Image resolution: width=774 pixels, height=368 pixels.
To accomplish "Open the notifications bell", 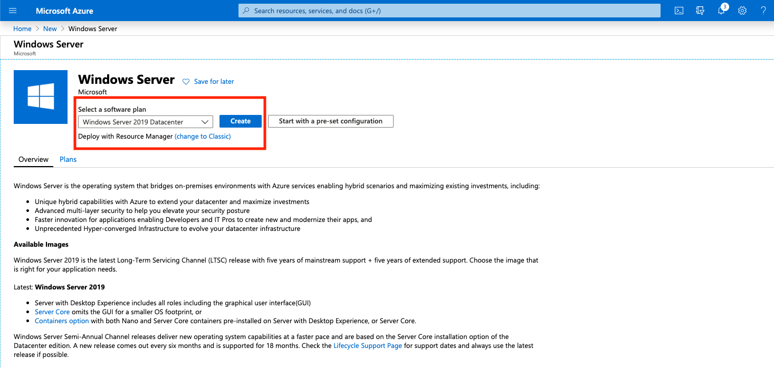I will click(x=721, y=11).
